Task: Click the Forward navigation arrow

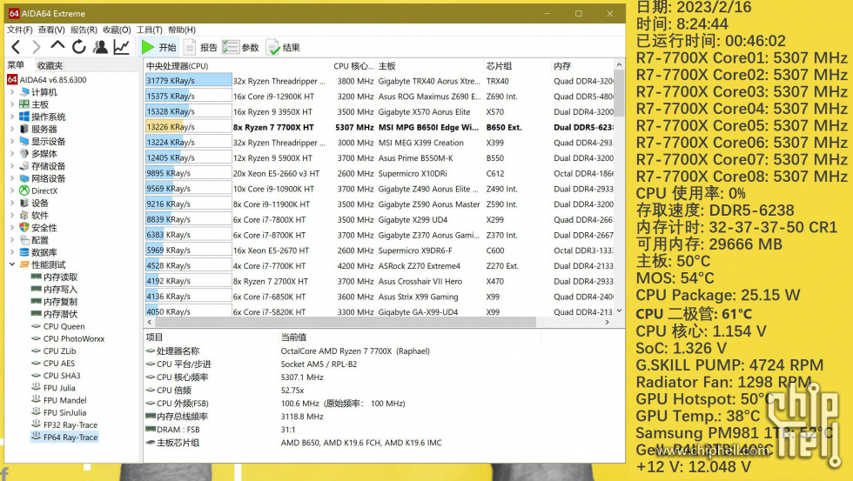Action: pos(37,47)
